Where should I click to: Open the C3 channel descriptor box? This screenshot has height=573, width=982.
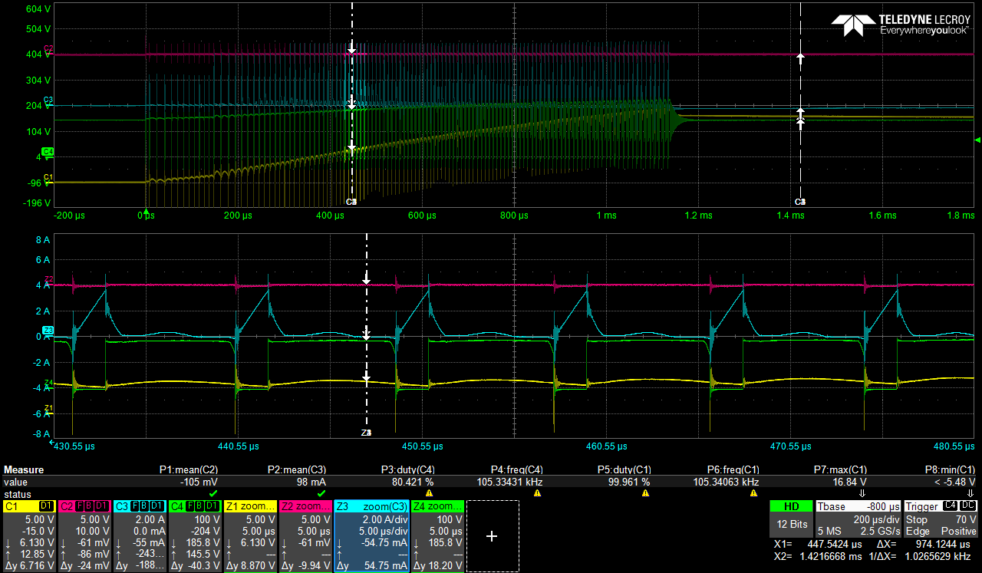(x=140, y=536)
